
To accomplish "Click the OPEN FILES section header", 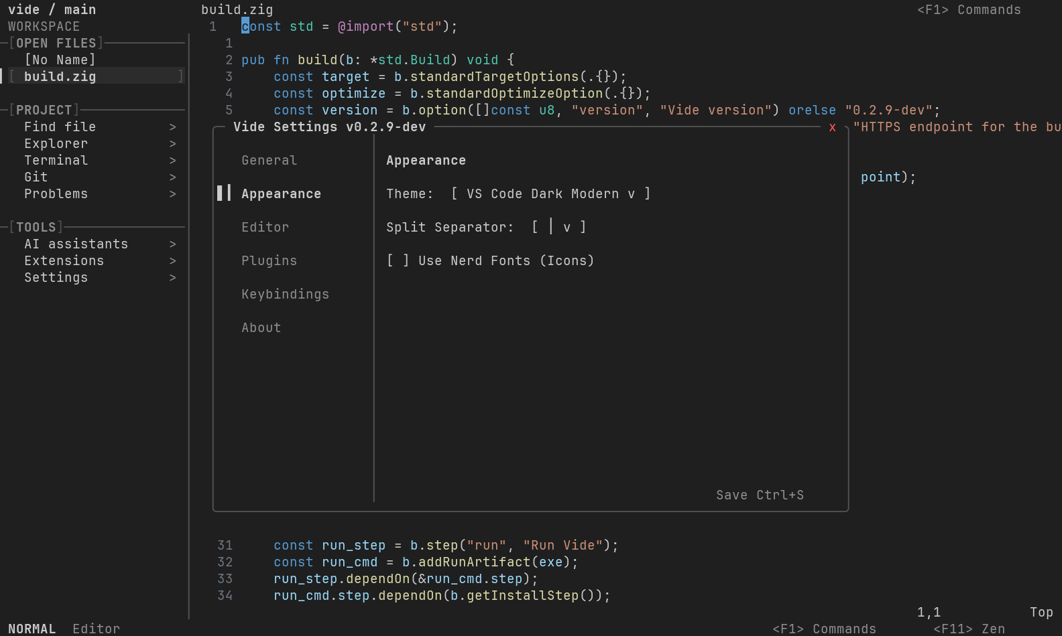I will pyautogui.click(x=56, y=44).
